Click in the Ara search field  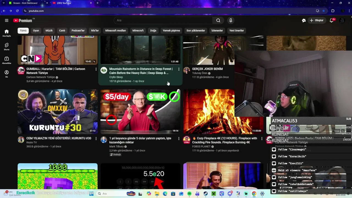pos(164,20)
